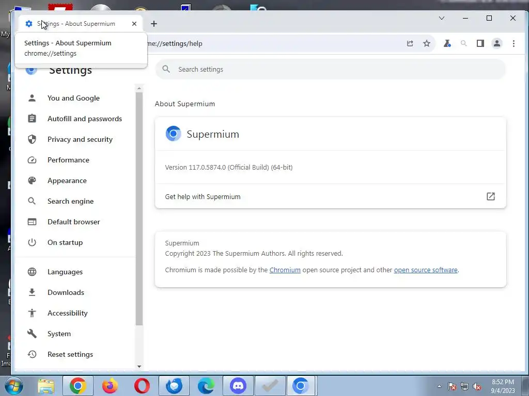Open Languages settings
Screen dimensions: 529x396
pyautogui.click(x=65, y=272)
